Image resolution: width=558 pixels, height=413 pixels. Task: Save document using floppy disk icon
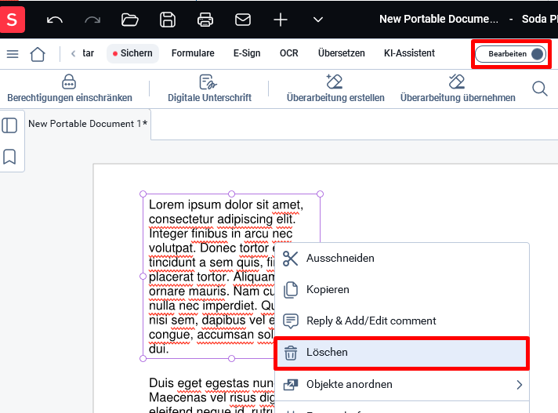(x=168, y=20)
